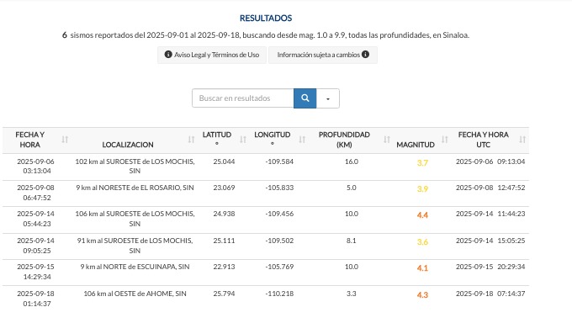Click latitude value 25.111
This screenshot has height=323, width=572.
tap(224, 241)
